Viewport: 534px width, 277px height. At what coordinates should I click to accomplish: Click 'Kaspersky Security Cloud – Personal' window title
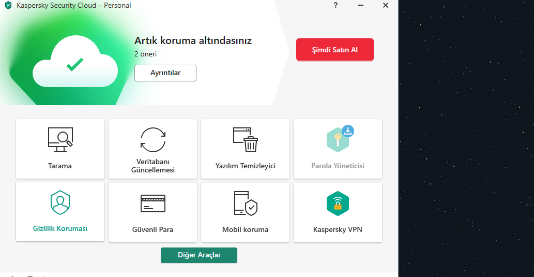coord(74,6)
